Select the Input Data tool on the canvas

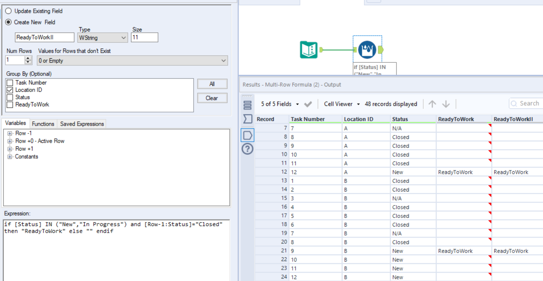[309, 49]
